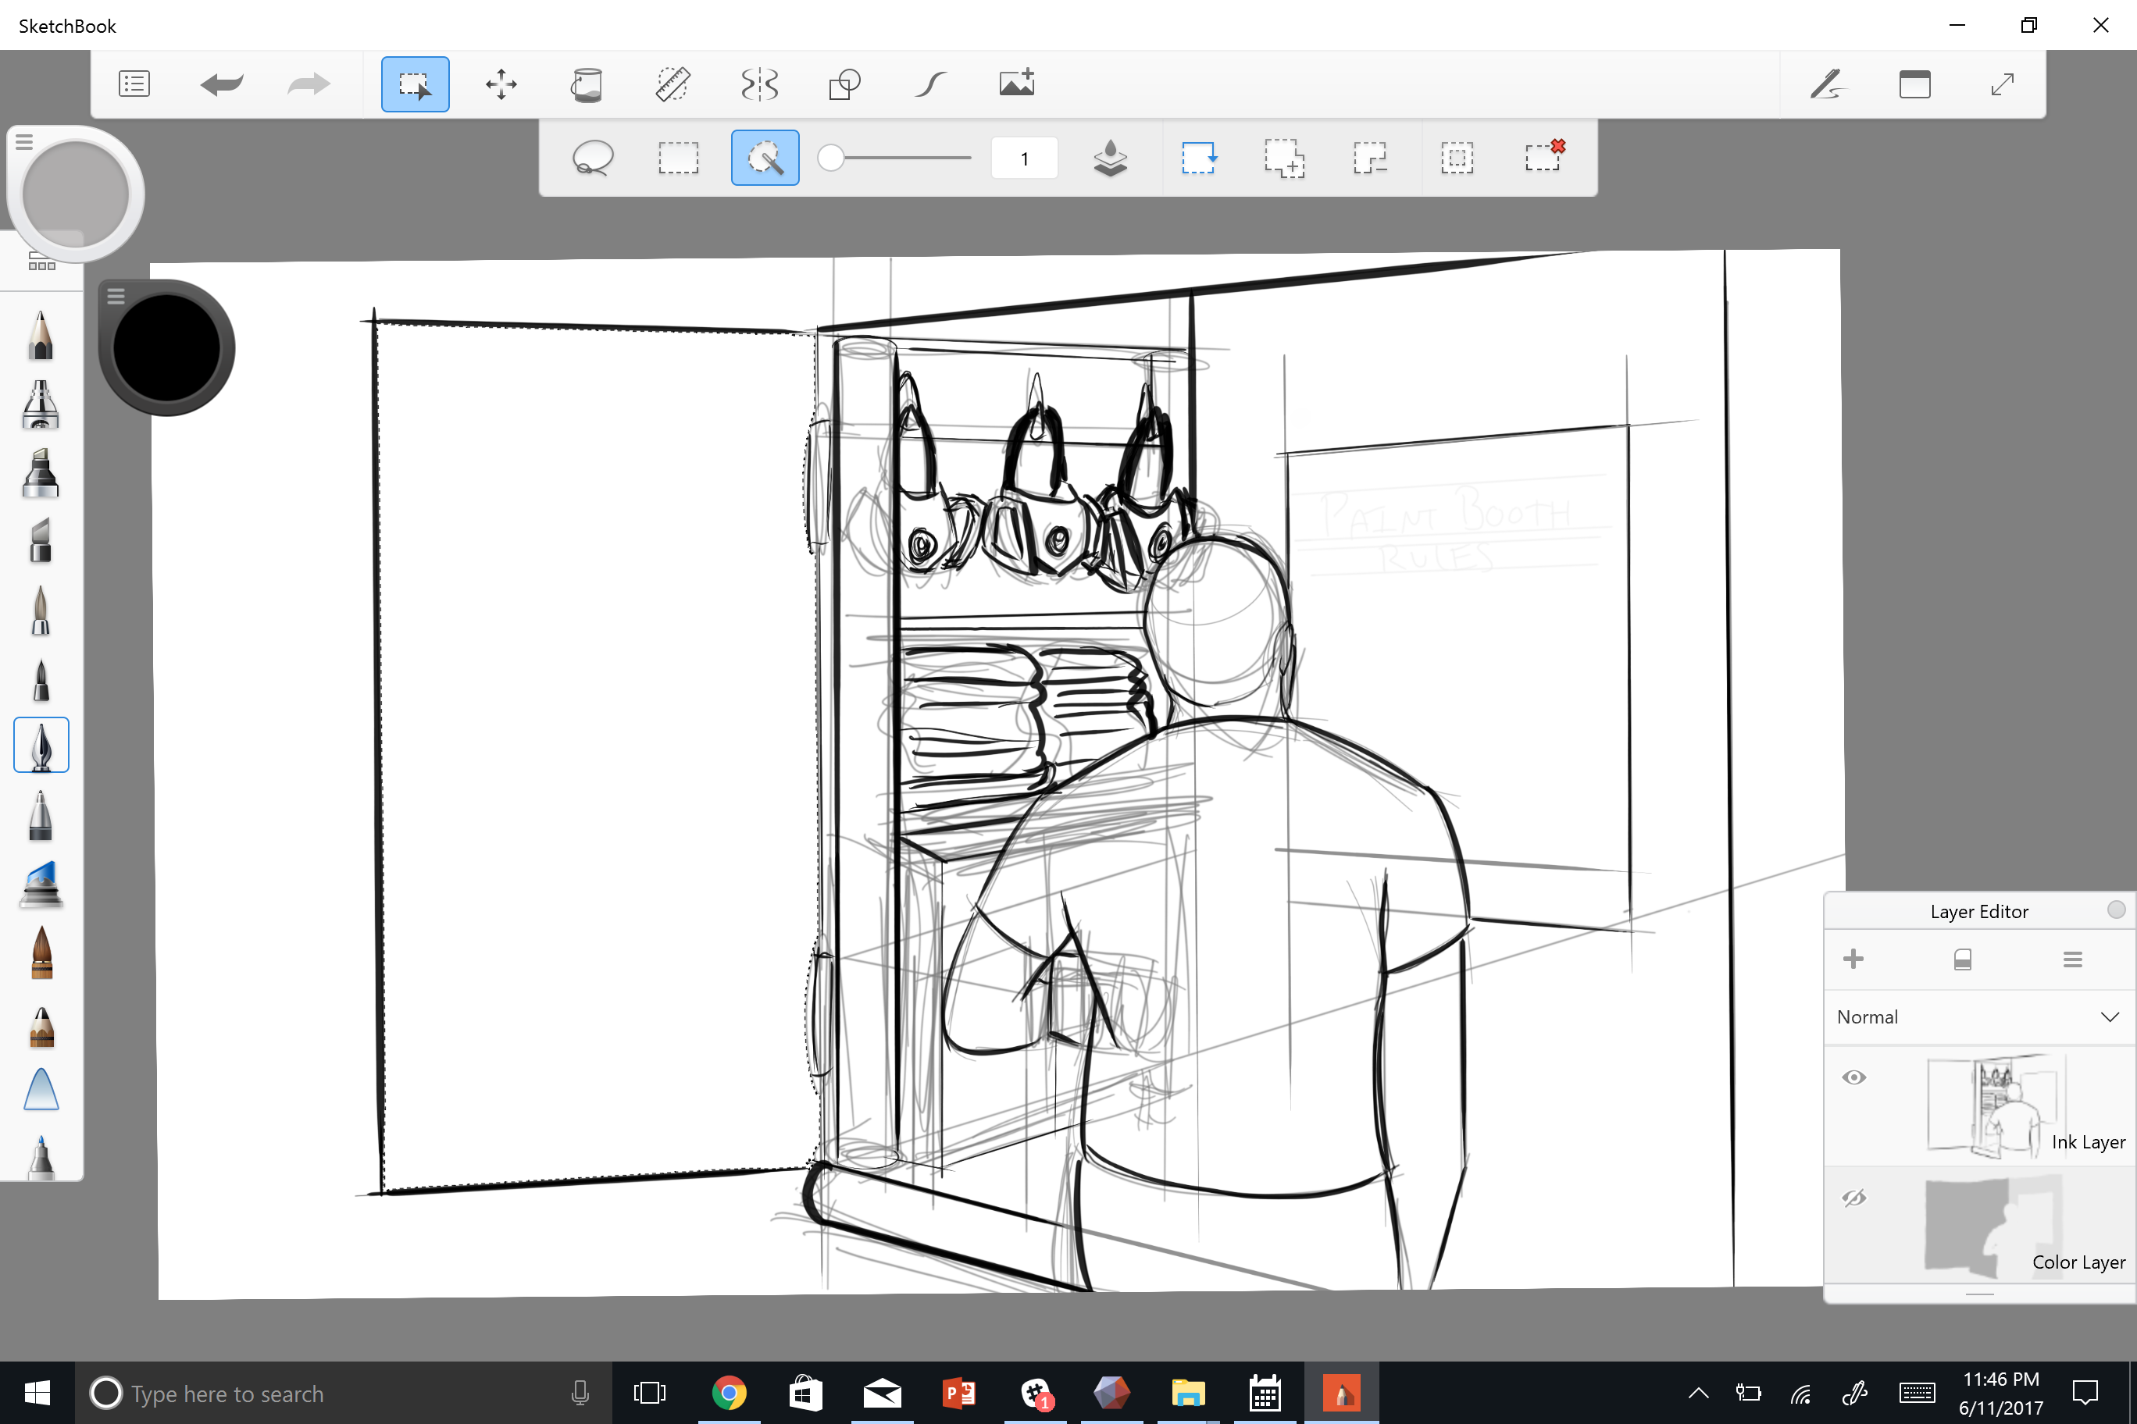Toggle visibility of Ink Layer
The height and width of the screenshot is (1424, 2137).
point(1853,1076)
